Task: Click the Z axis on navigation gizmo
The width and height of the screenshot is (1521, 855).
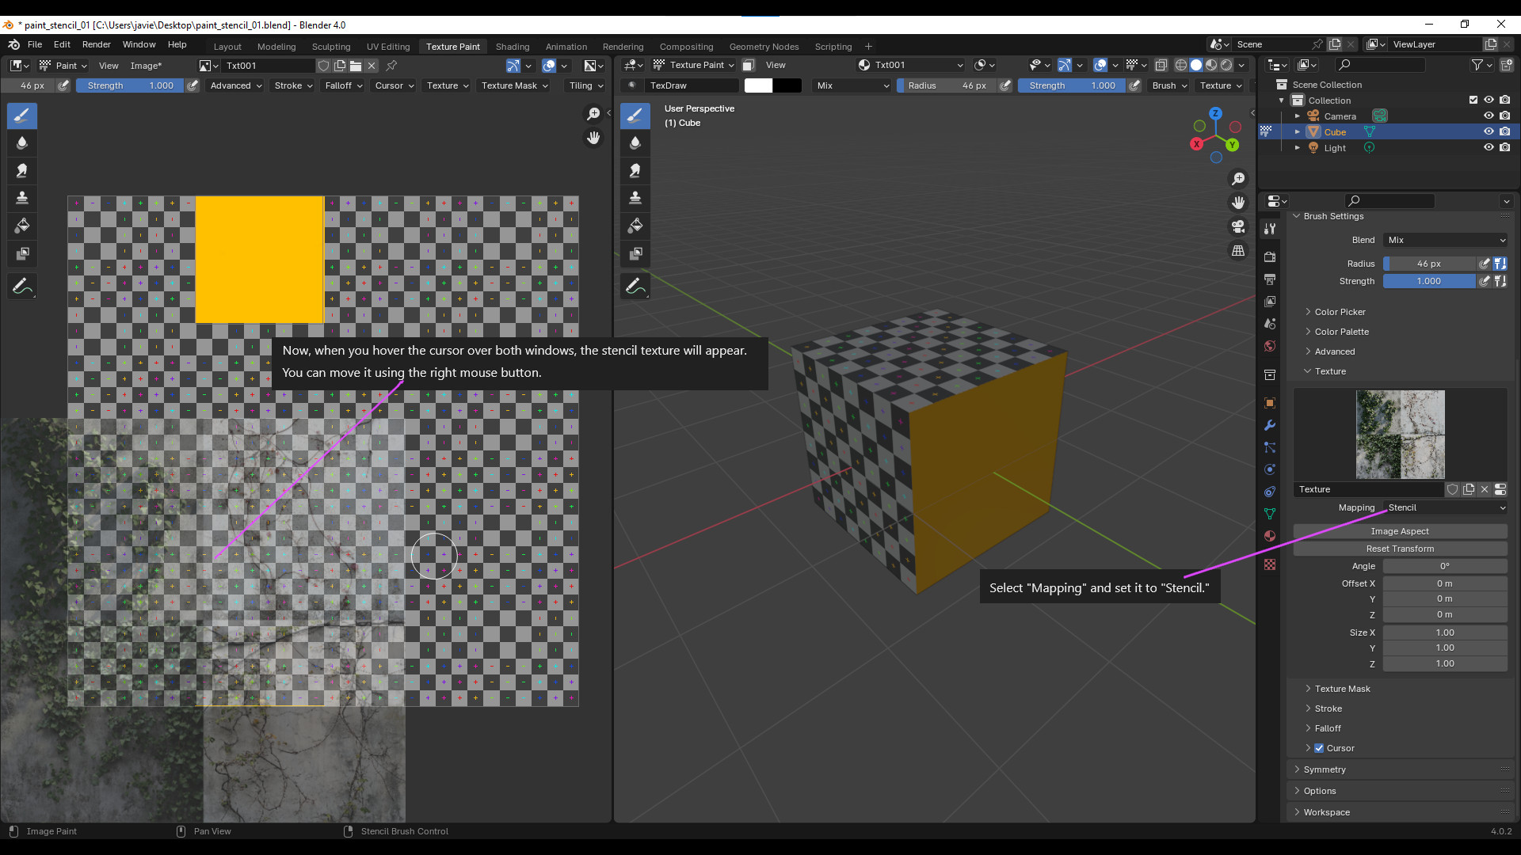Action: [x=1215, y=114]
